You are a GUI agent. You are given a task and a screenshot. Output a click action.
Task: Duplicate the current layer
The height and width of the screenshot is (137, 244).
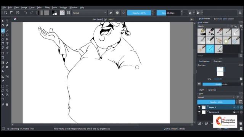pos(207,123)
